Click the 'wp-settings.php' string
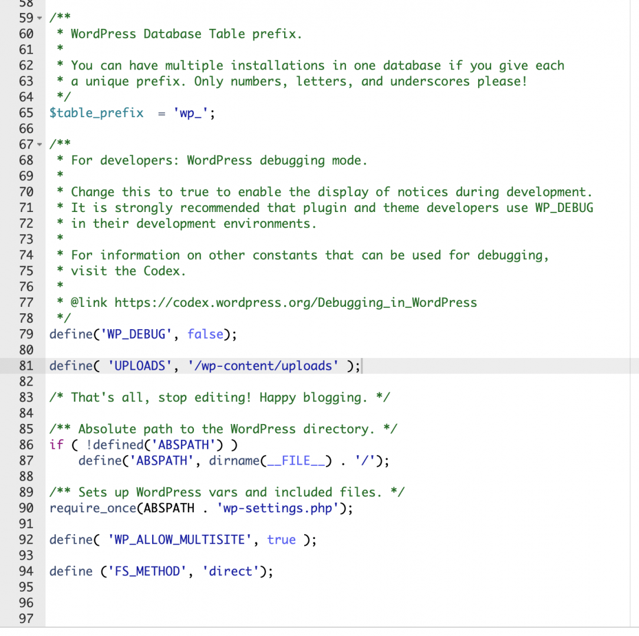639x636 pixels. (x=278, y=508)
